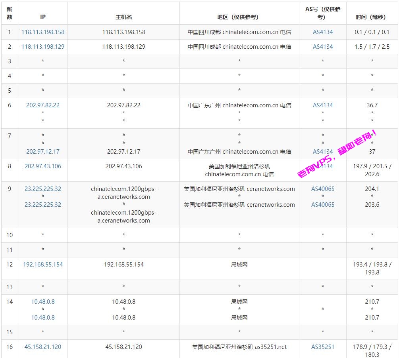399x358 pixels.
Task: Open first AS40065 link in hop 9
Action: click(x=323, y=189)
